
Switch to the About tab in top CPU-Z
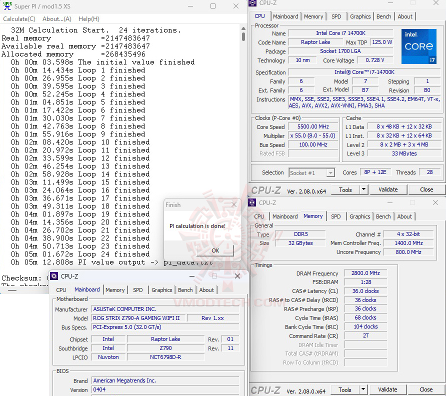coord(405,16)
